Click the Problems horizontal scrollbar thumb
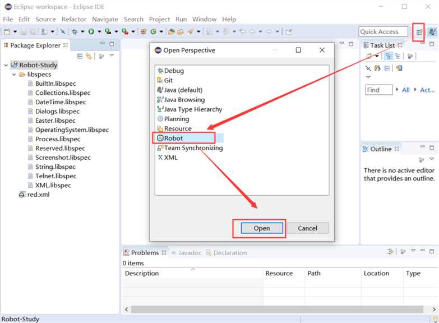 277,310
